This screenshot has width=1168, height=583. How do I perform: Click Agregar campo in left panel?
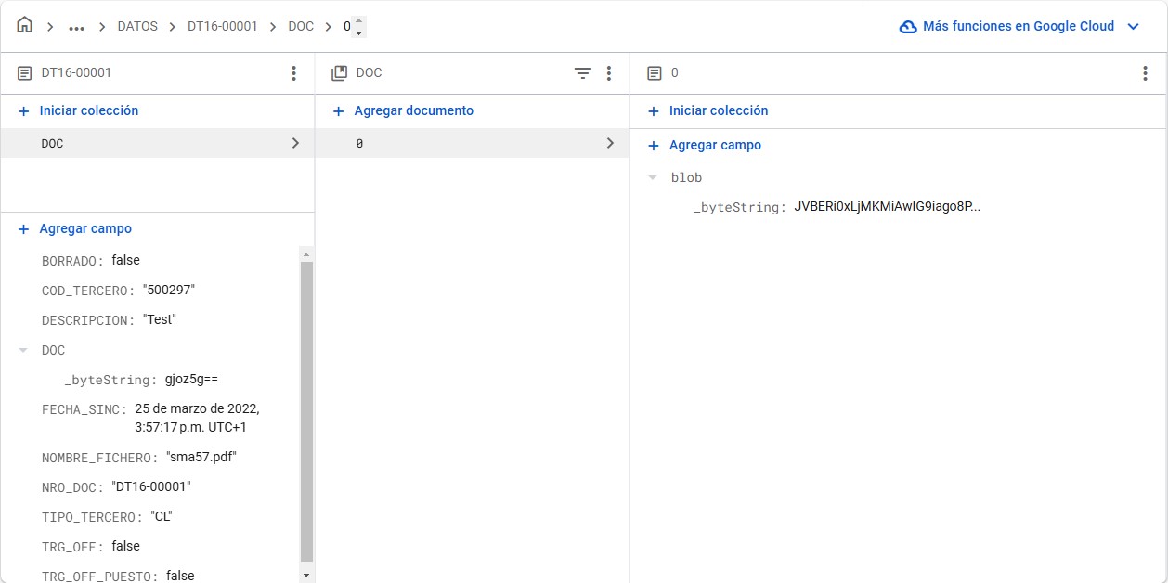85,228
